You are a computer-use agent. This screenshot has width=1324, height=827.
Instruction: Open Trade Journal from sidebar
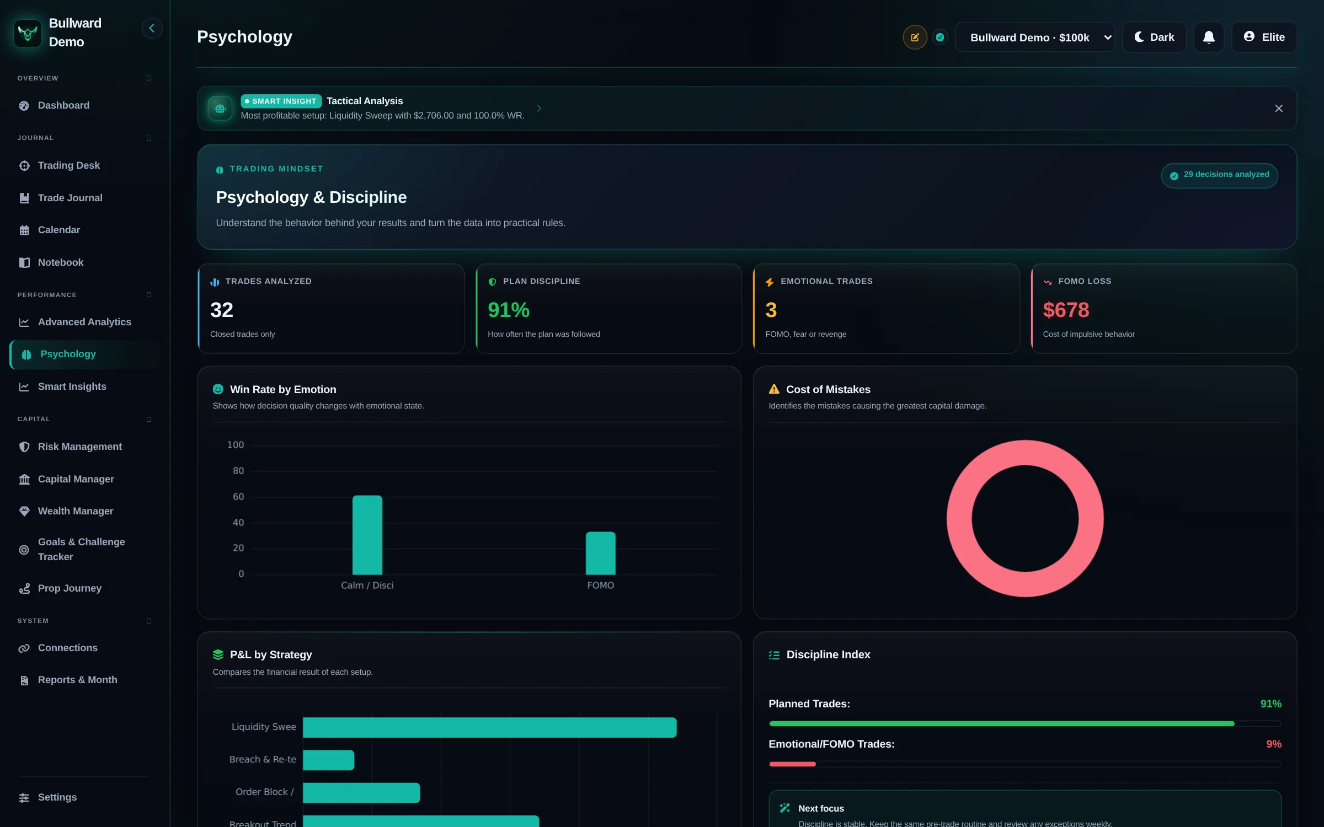84,198
